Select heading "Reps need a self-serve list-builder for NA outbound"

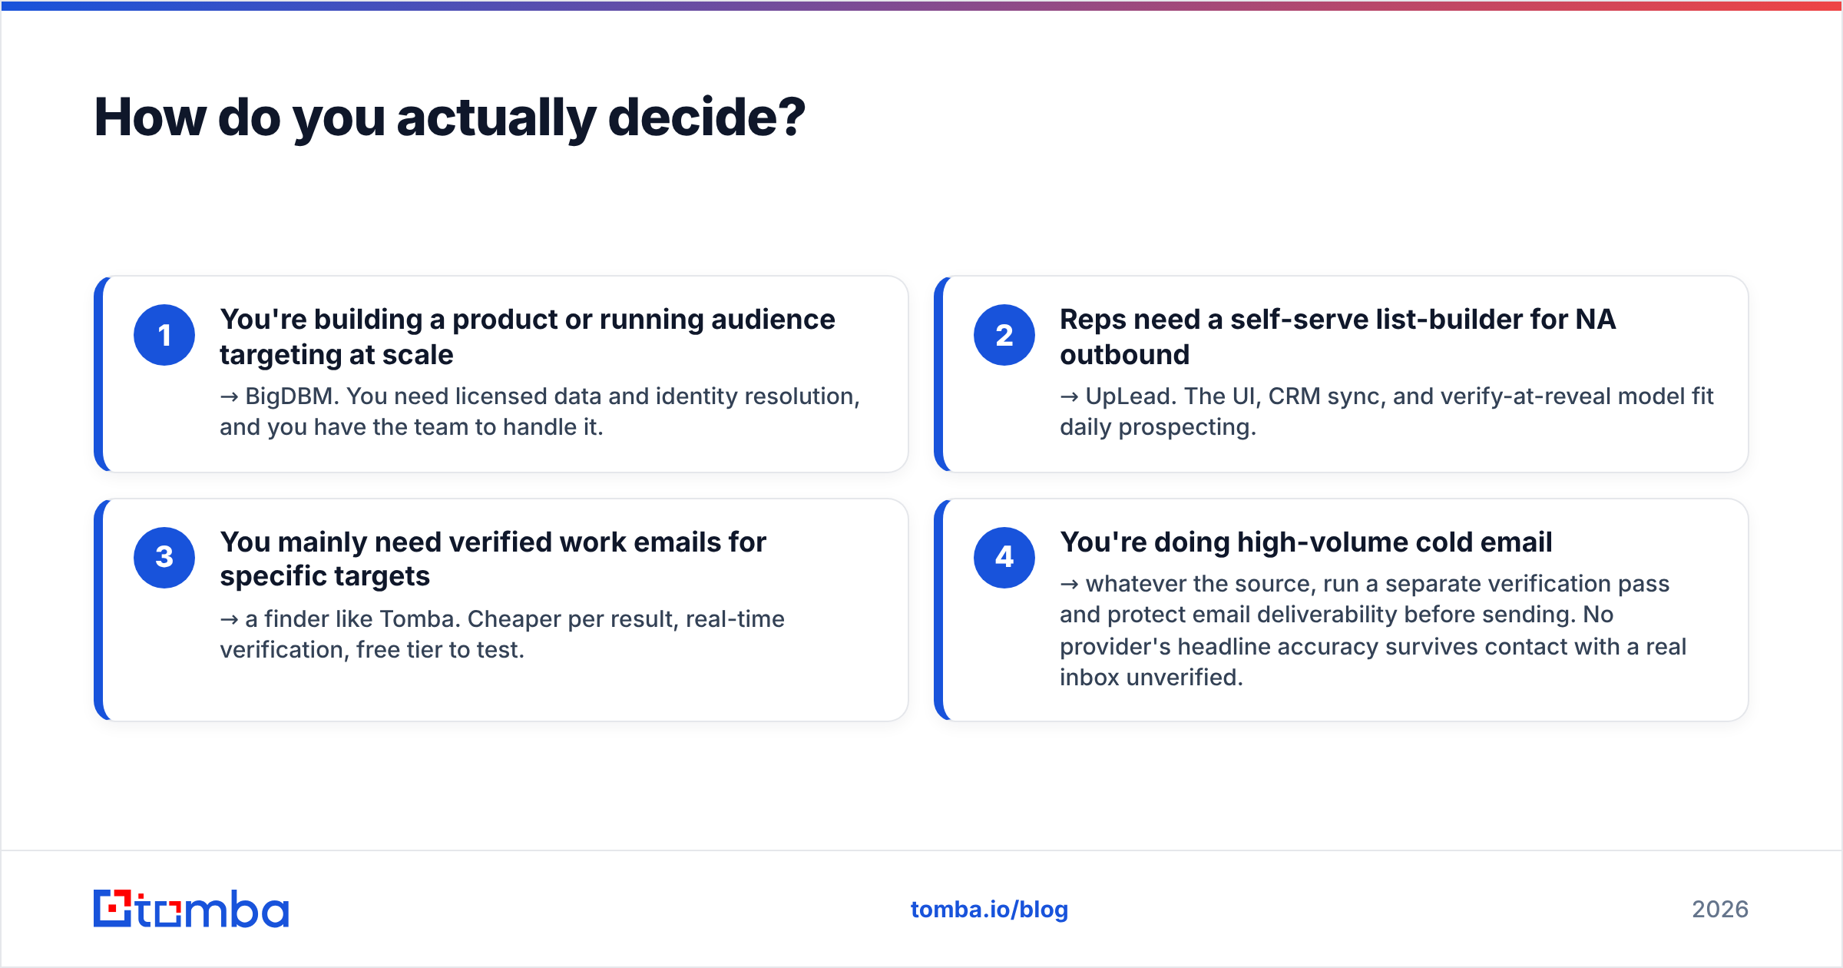pyautogui.click(x=1338, y=336)
